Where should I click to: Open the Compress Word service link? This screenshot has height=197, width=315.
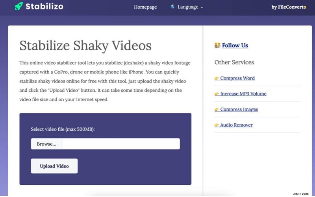tap(237, 78)
